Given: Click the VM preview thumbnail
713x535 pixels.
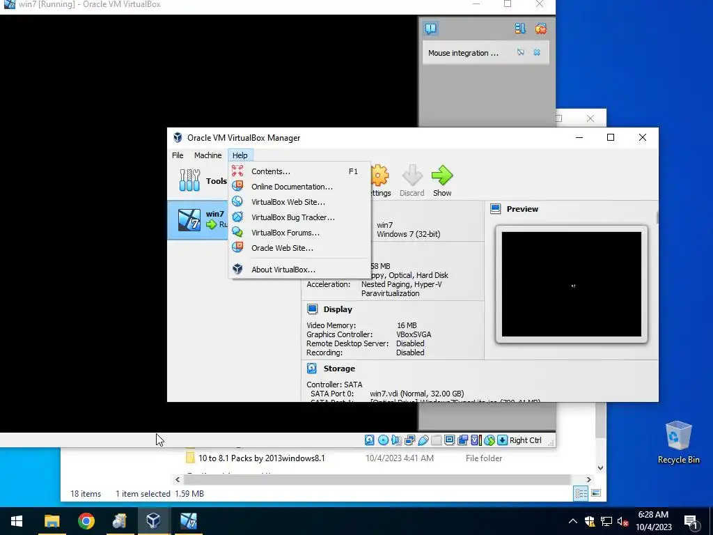Looking at the screenshot, I should pyautogui.click(x=572, y=284).
